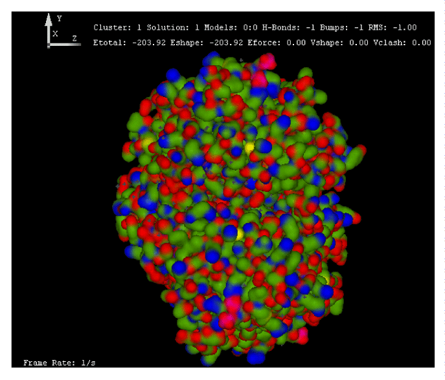Click the 'Eshape: -203.92' energy value
Screen dimensions: 445x380
pos(207,43)
